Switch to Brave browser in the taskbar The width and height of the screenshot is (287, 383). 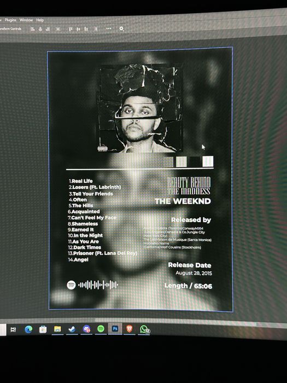(130, 328)
